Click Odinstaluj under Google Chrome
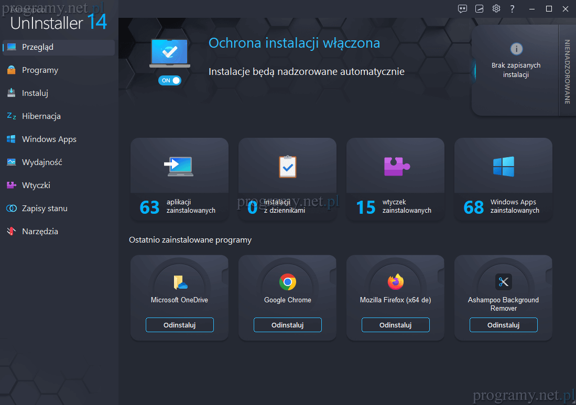The height and width of the screenshot is (405, 576). [287, 325]
